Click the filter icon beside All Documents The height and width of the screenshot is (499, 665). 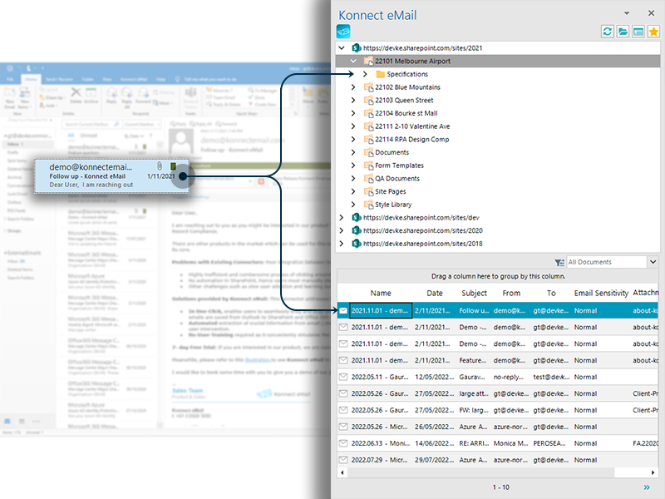tap(559, 263)
